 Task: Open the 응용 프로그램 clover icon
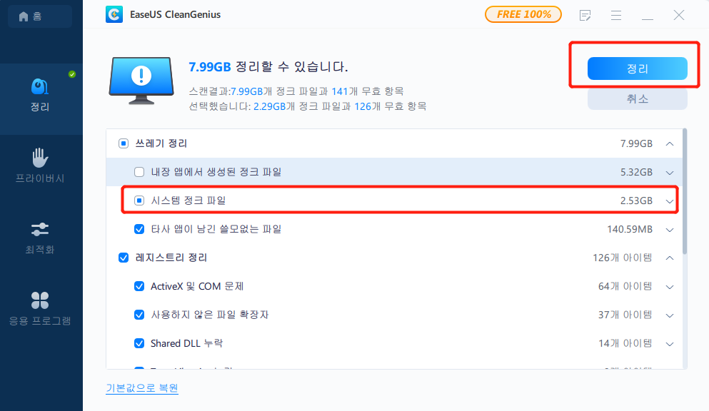tap(40, 300)
